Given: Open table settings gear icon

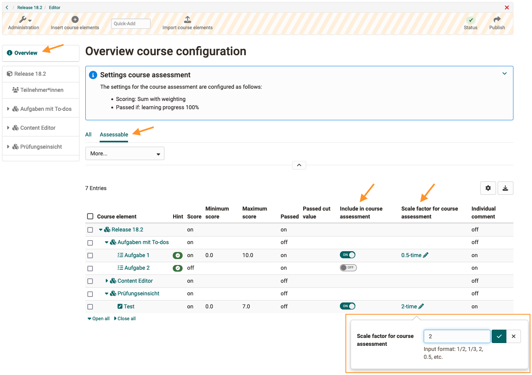Looking at the screenshot, I should [x=488, y=188].
